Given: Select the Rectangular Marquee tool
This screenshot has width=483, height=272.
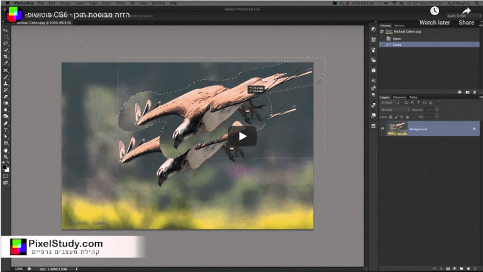Looking at the screenshot, I should [6, 37].
